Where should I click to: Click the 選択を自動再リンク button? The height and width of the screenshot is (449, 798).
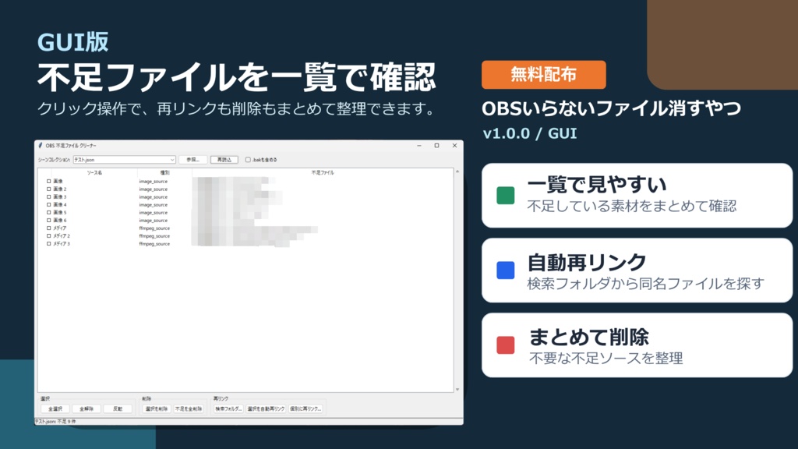(266, 408)
